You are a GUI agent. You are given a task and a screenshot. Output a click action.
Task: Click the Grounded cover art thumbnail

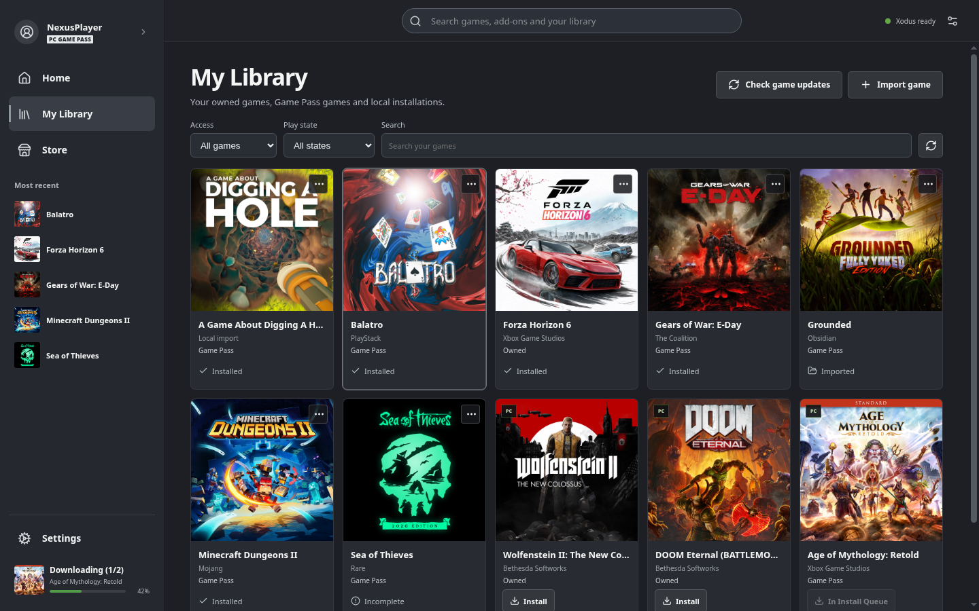(x=872, y=240)
